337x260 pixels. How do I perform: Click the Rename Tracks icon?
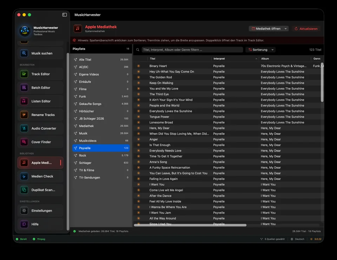click(x=24, y=115)
